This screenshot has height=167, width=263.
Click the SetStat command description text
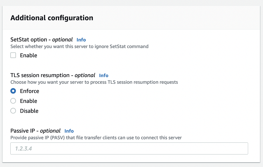tap(79, 47)
